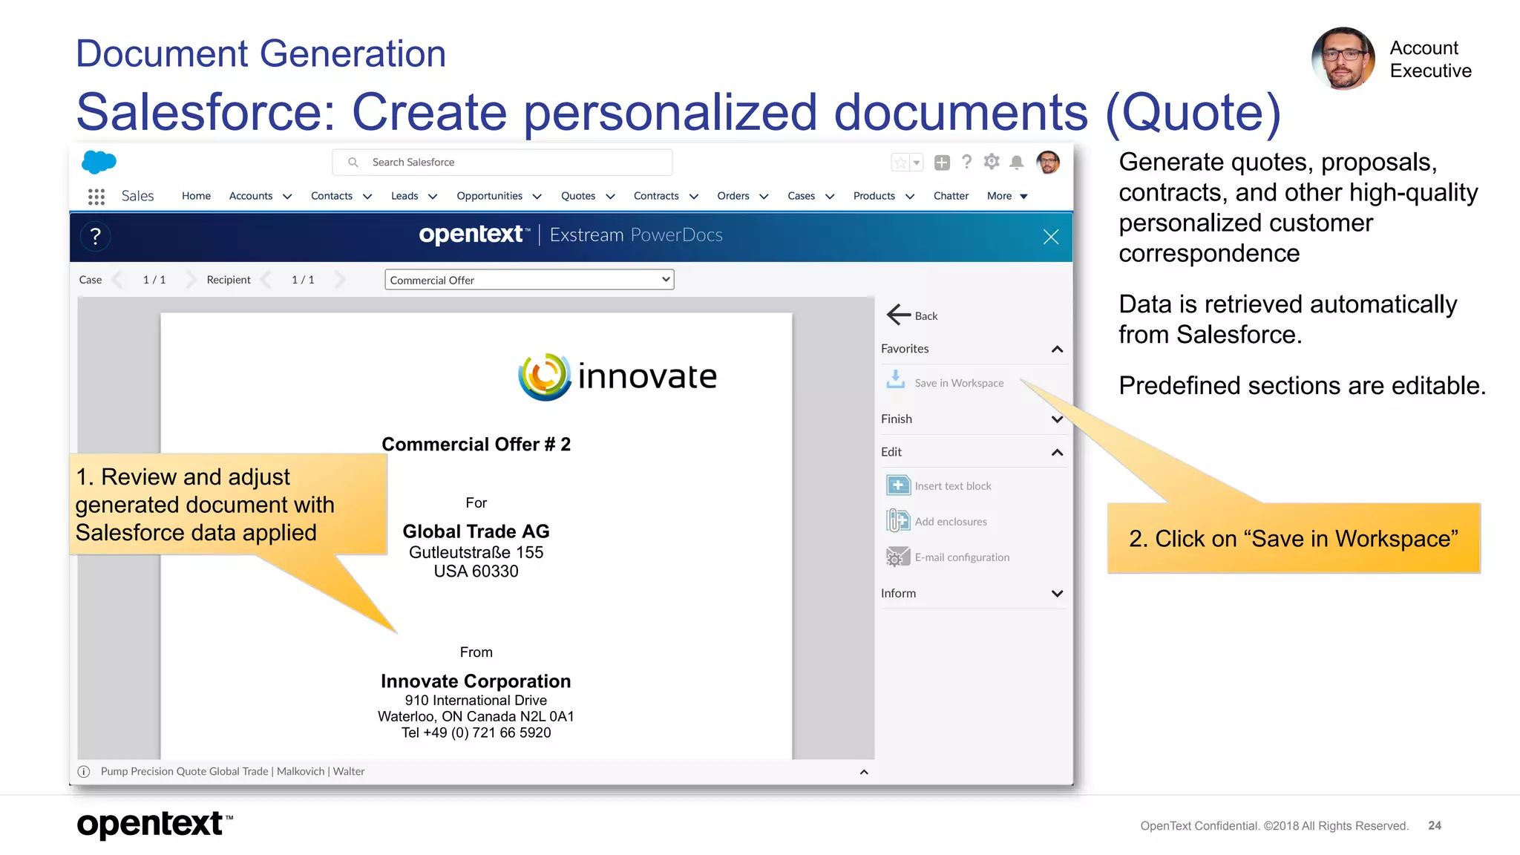Image resolution: width=1520 pixels, height=855 pixels.
Task: Expand the Inform section
Action: pos(1057,594)
